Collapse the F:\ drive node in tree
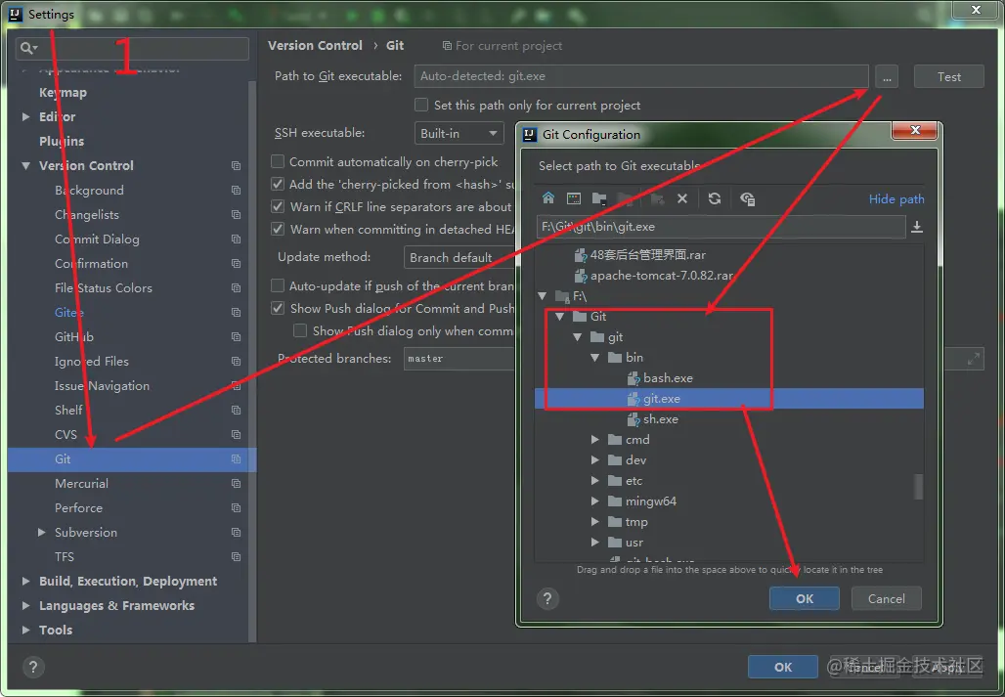The height and width of the screenshot is (697, 1005). click(543, 296)
